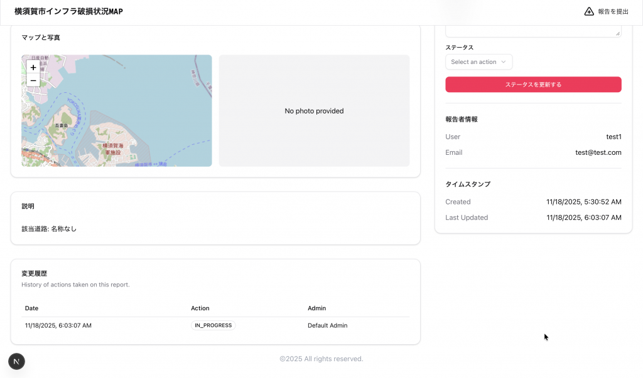Click the text area resize handle
Image resolution: width=643 pixels, height=378 pixels.
618,34
